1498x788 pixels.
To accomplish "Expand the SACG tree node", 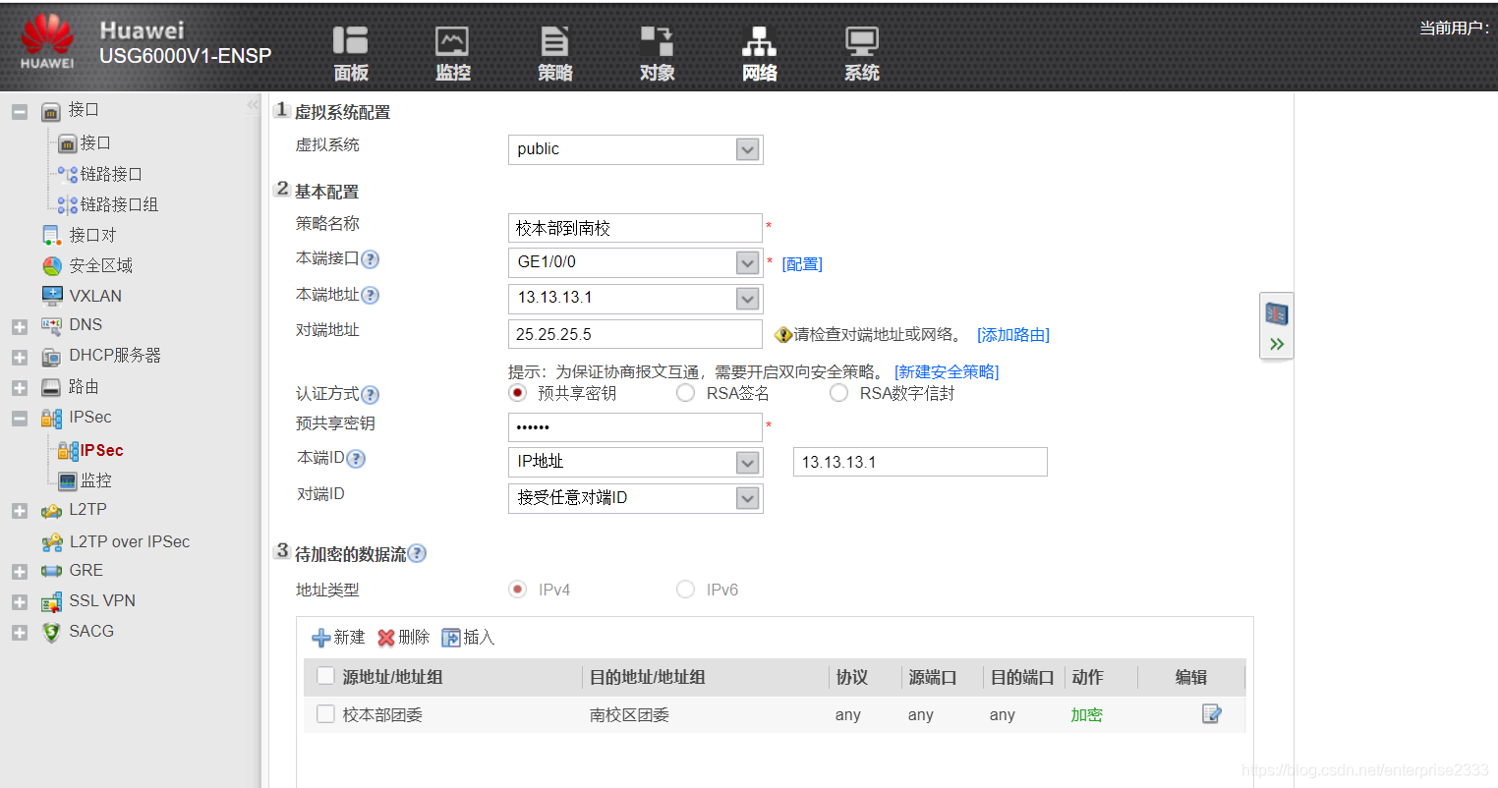I will coord(19,633).
